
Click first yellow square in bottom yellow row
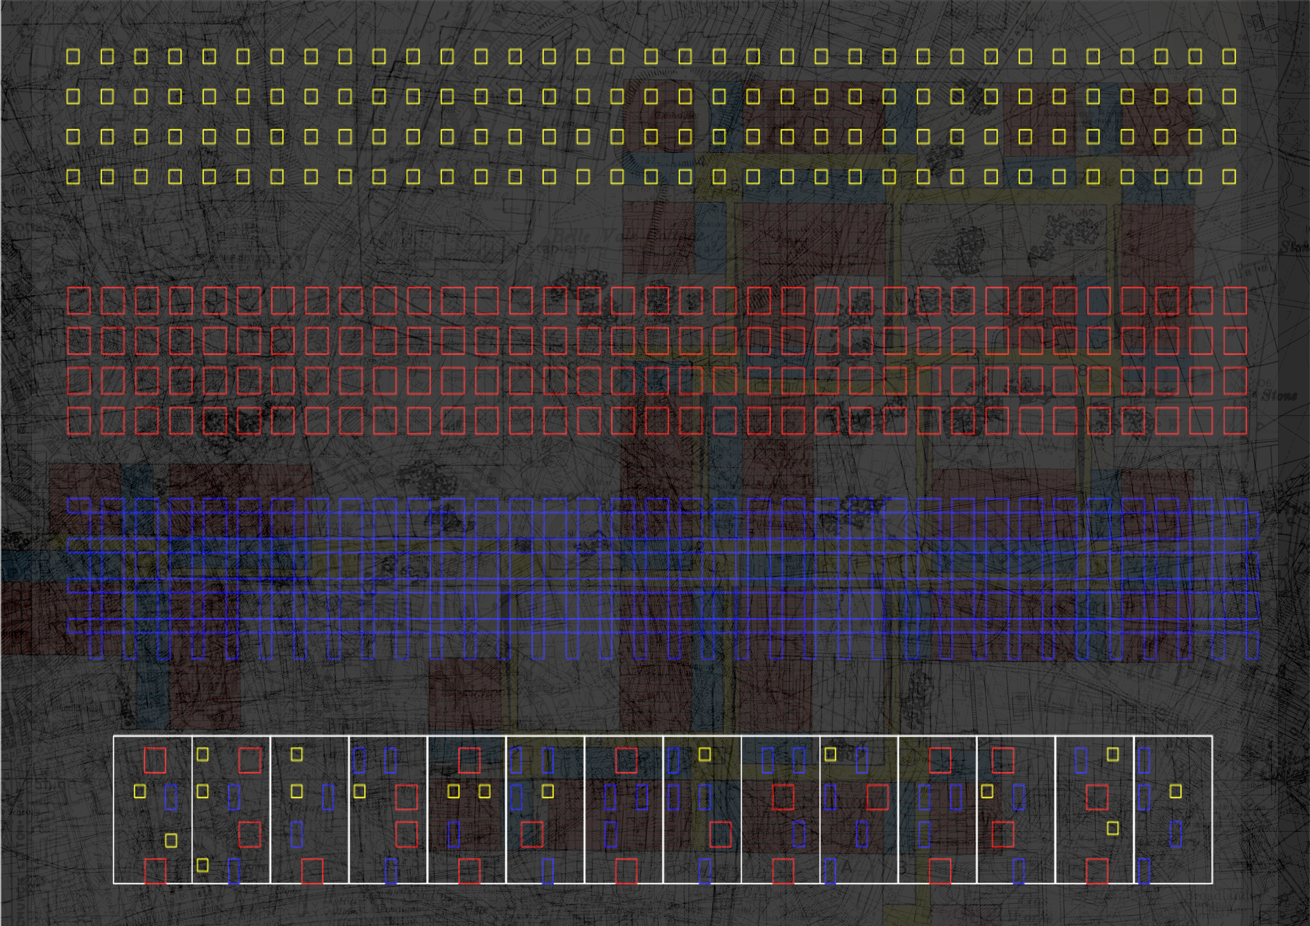pyautogui.click(x=73, y=177)
